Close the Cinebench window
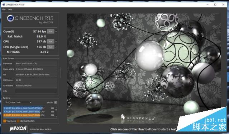 pyautogui.click(x=223, y=5)
